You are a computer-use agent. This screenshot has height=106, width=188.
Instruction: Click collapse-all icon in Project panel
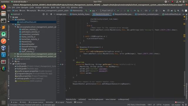[47, 14]
